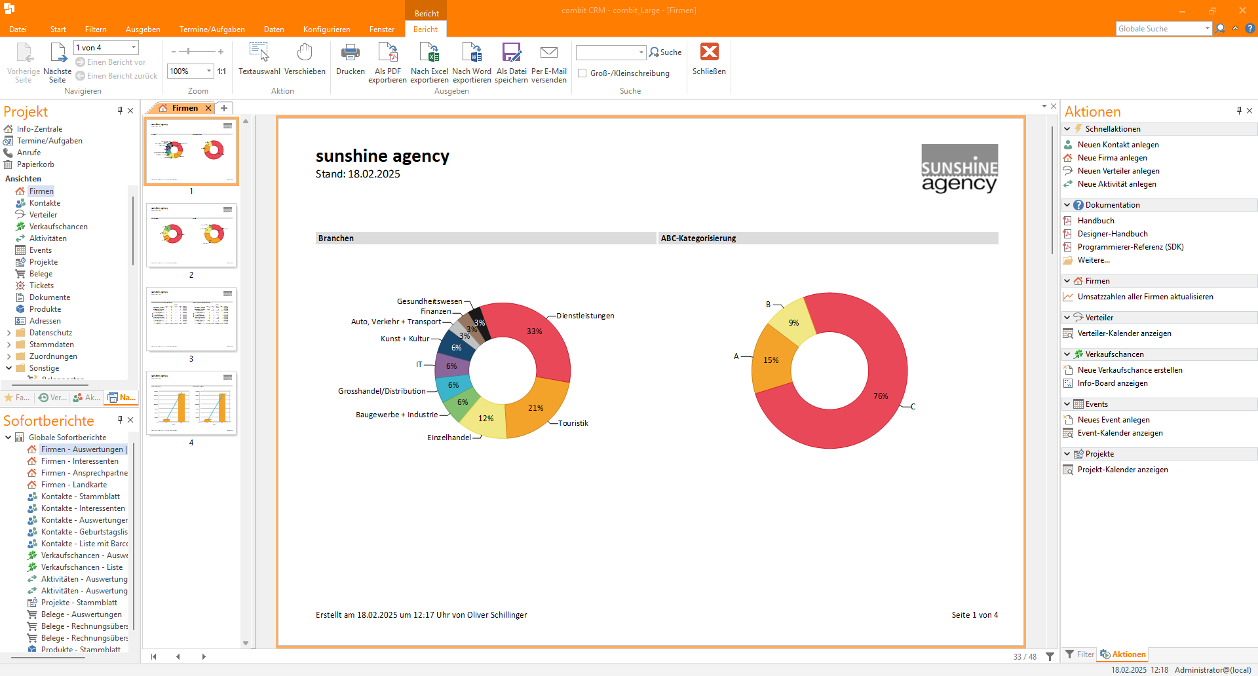Select the Verschieben hand tool
This screenshot has height=676, width=1258.
(x=305, y=52)
